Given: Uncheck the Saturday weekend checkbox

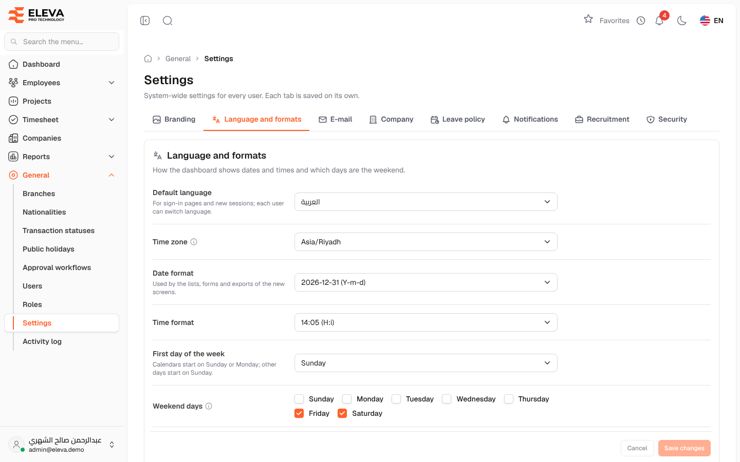Looking at the screenshot, I should (x=342, y=413).
